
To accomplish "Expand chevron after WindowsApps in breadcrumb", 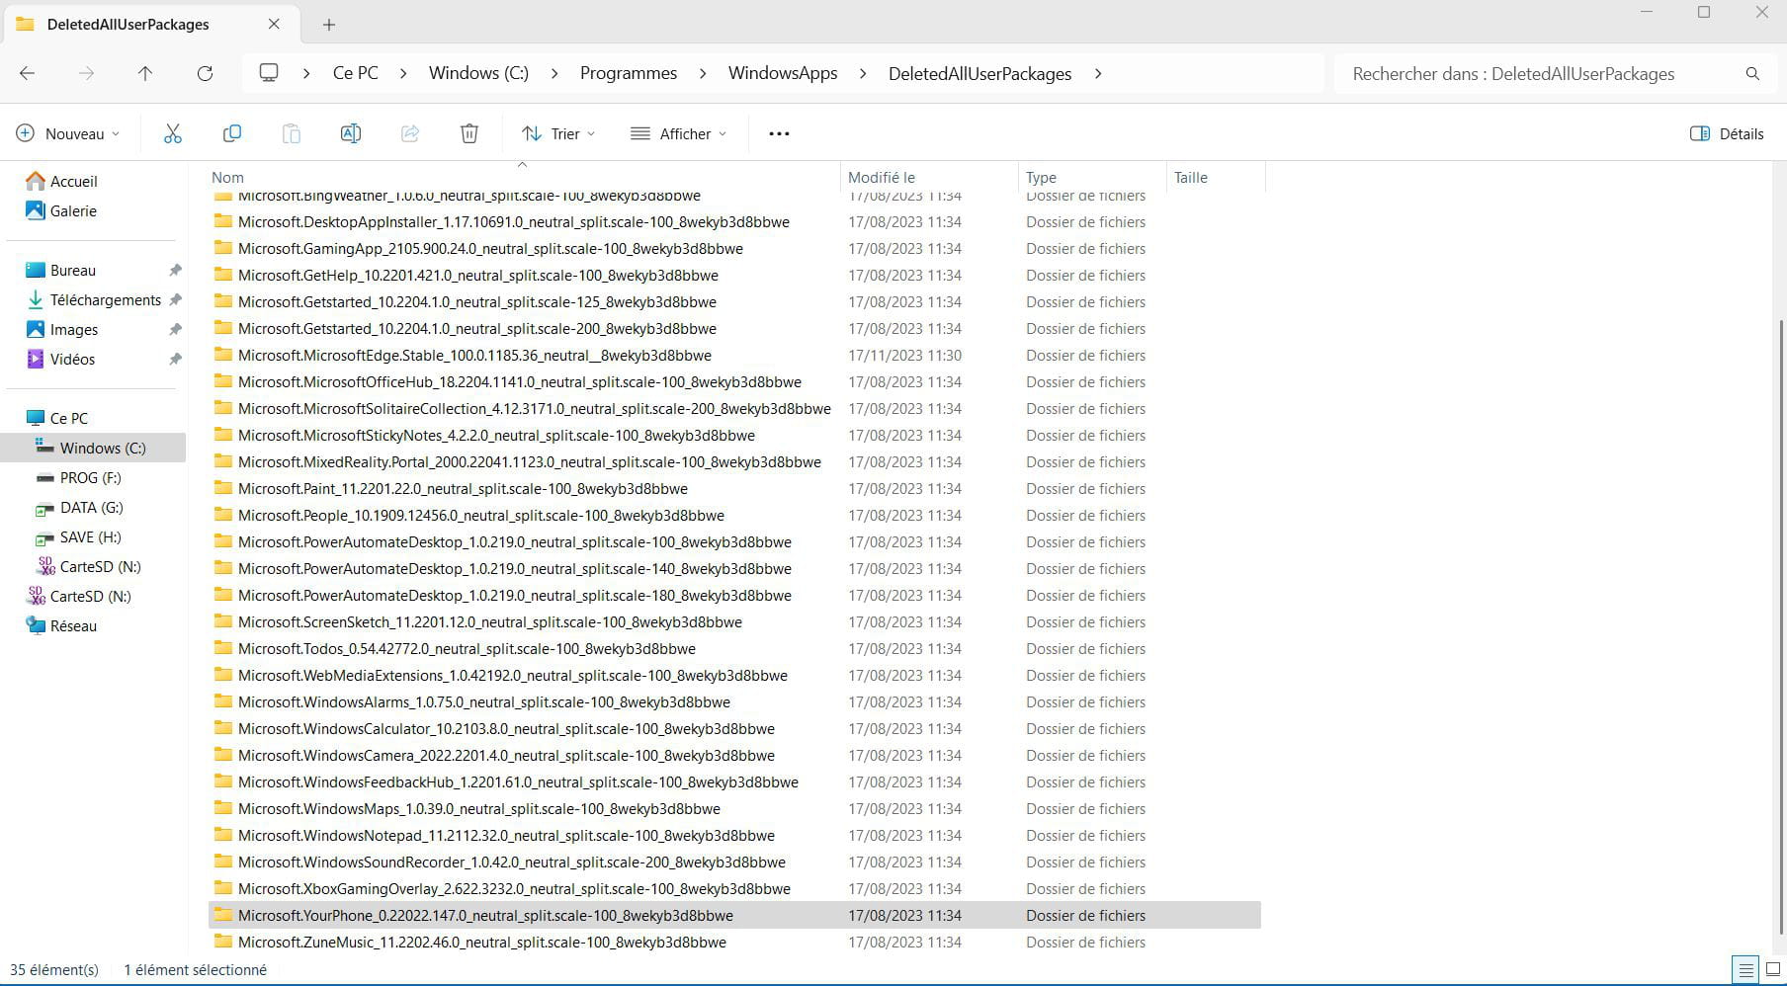I will point(863,73).
